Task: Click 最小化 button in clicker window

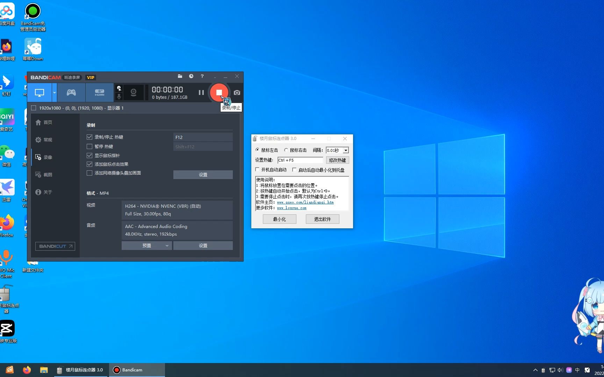Action: pos(280,219)
